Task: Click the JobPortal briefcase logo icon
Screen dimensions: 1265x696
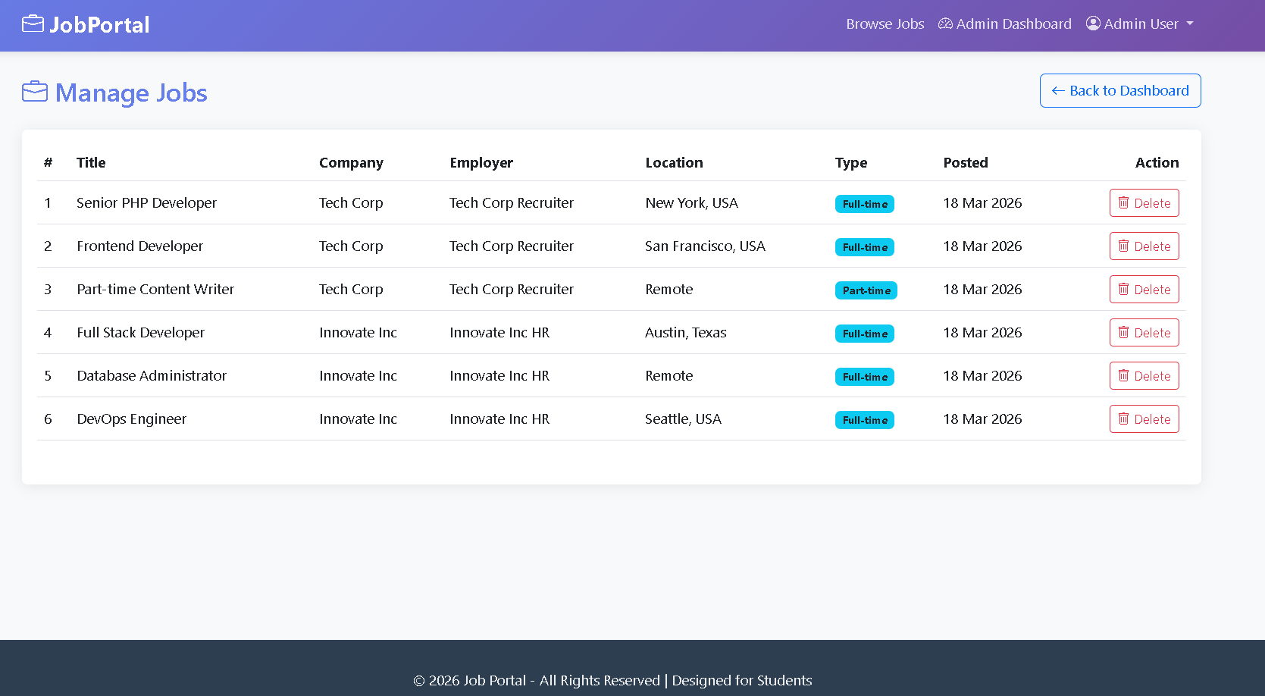Action: click(x=33, y=24)
